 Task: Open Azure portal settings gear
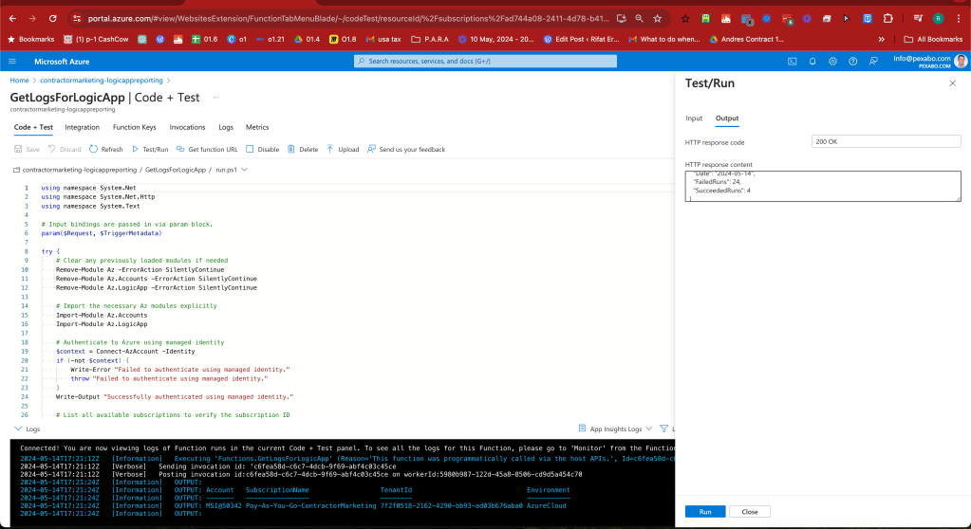pyautogui.click(x=833, y=62)
